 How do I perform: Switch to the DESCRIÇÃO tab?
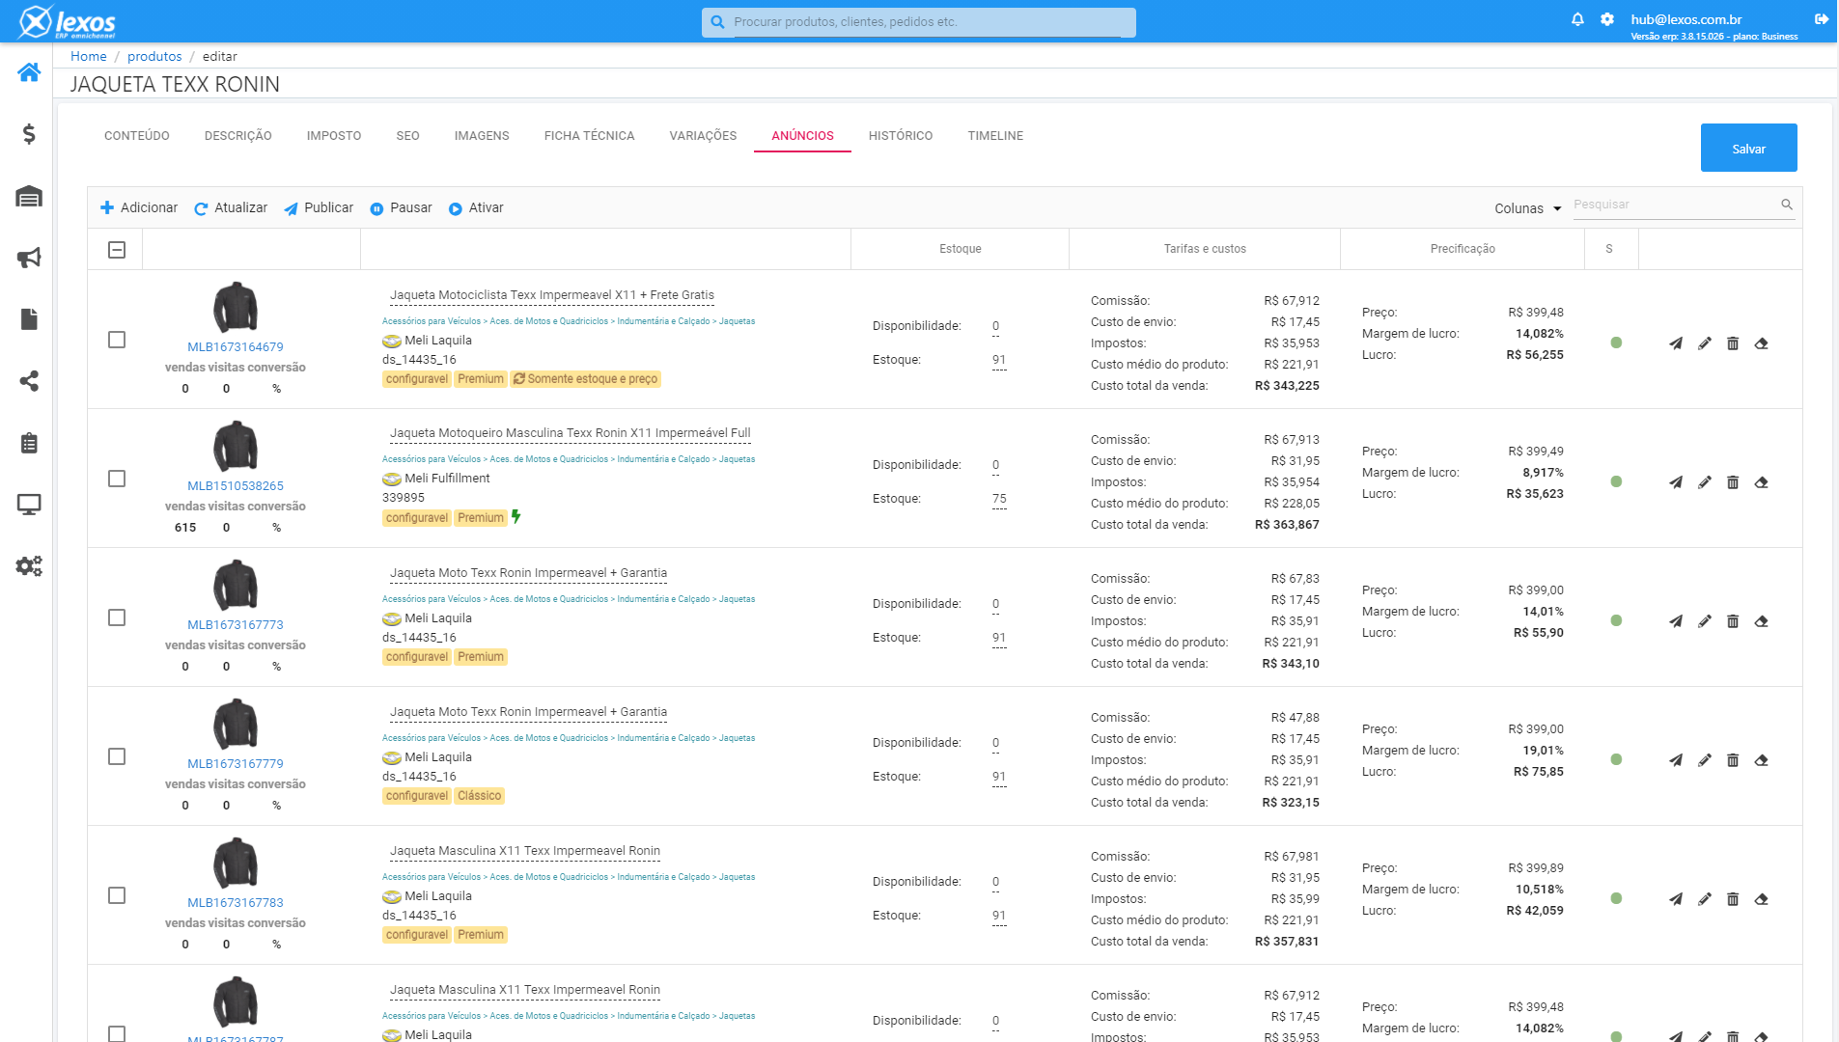click(x=238, y=136)
